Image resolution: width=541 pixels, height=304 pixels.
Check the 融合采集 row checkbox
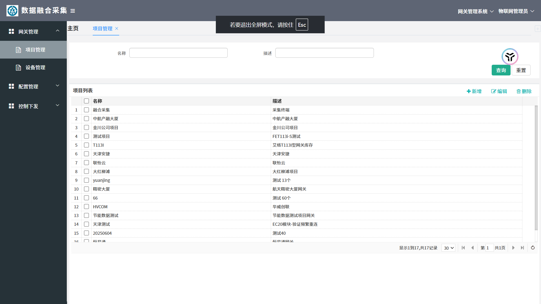tap(87, 110)
